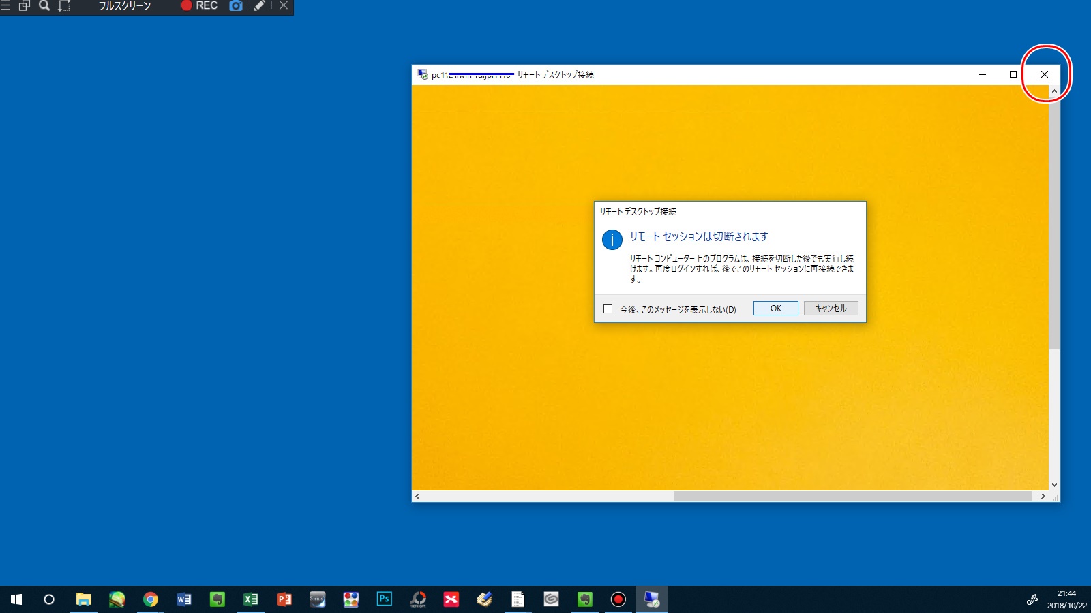Choose the region selection icon in recorder toolbar

[x=64, y=6]
